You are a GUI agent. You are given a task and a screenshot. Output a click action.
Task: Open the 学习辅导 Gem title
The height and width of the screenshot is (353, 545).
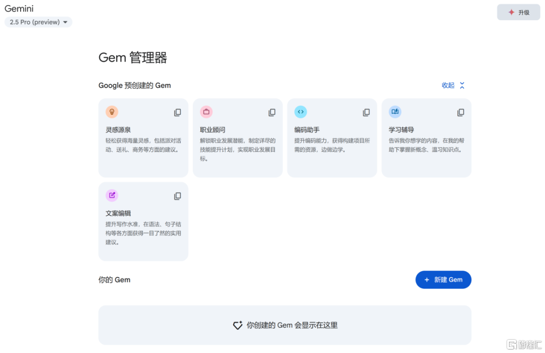pyautogui.click(x=401, y=130)
